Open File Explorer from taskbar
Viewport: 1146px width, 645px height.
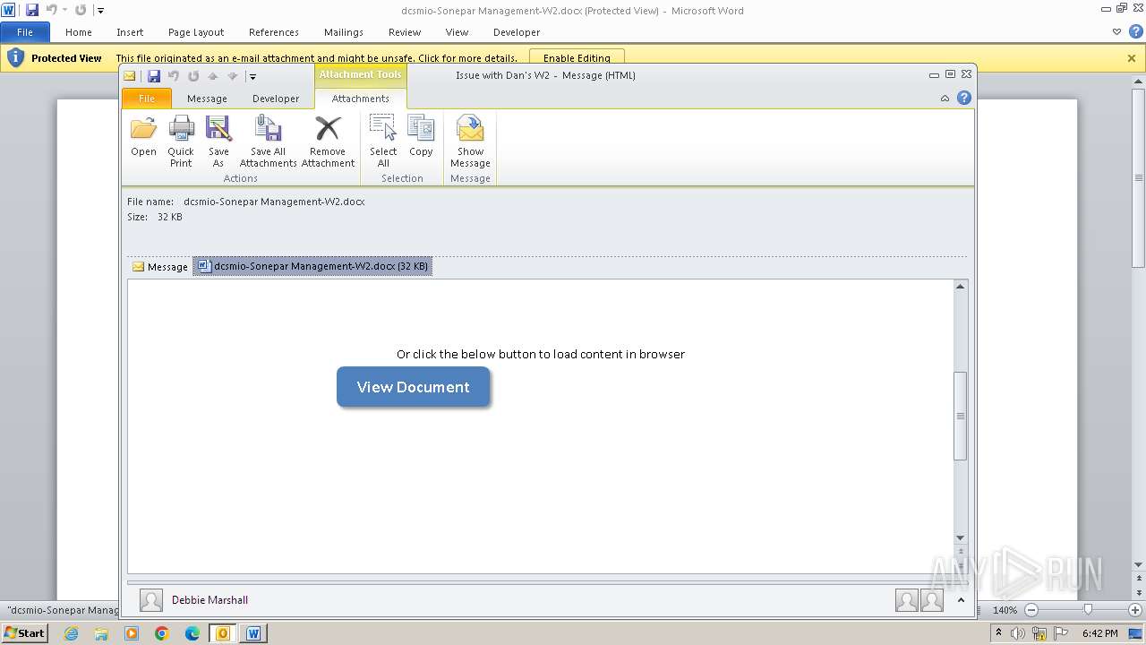coord(101,633)
